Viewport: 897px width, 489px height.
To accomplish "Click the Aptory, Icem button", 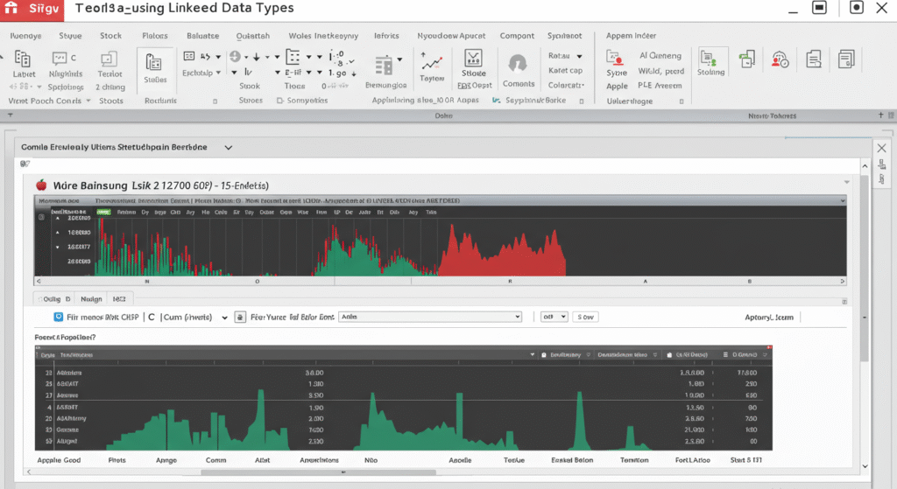I will tap(768, 318).
